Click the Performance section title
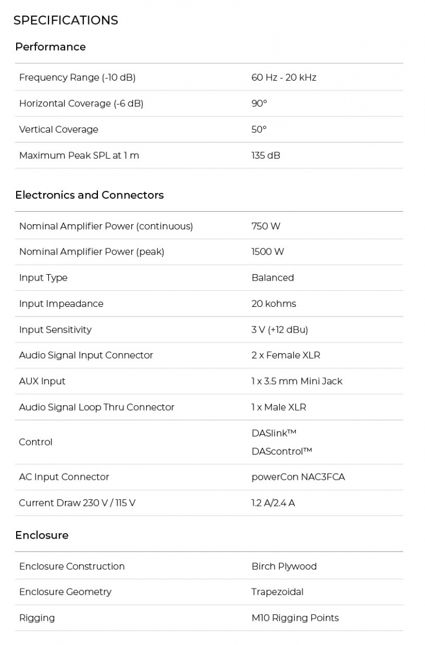This screenshot has width=425, height=645. click(51, 47)
